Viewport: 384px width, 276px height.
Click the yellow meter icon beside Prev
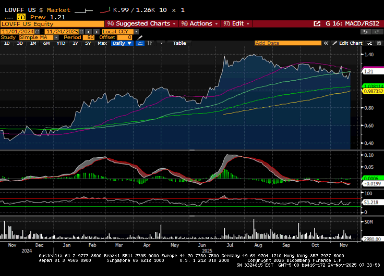[x=21, y=17]
